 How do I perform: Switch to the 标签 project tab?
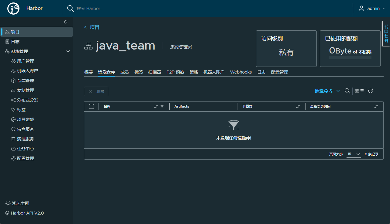click(139, 72)
